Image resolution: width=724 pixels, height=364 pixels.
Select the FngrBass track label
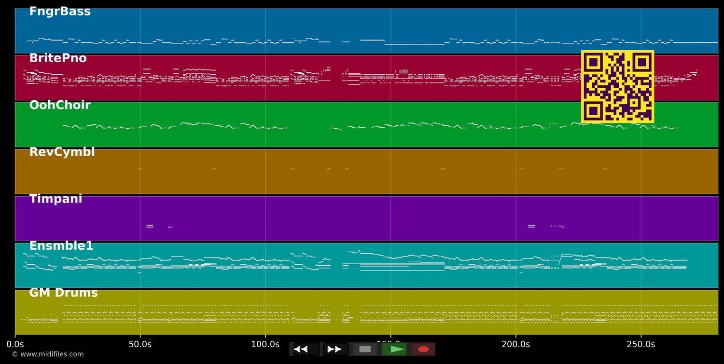(x=60, y=12)
